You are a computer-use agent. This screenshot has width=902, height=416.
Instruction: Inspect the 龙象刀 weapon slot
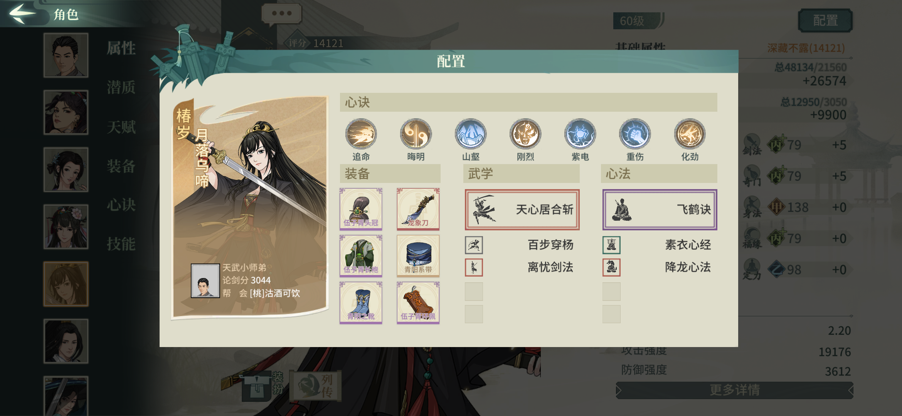(418, 209)
